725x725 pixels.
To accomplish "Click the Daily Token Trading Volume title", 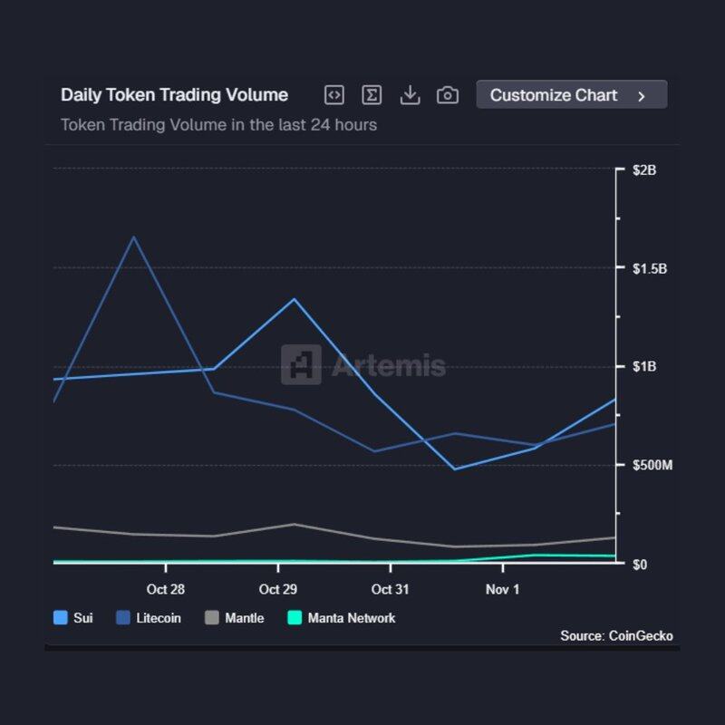I will pyautogui.click(x=174, y=95).
